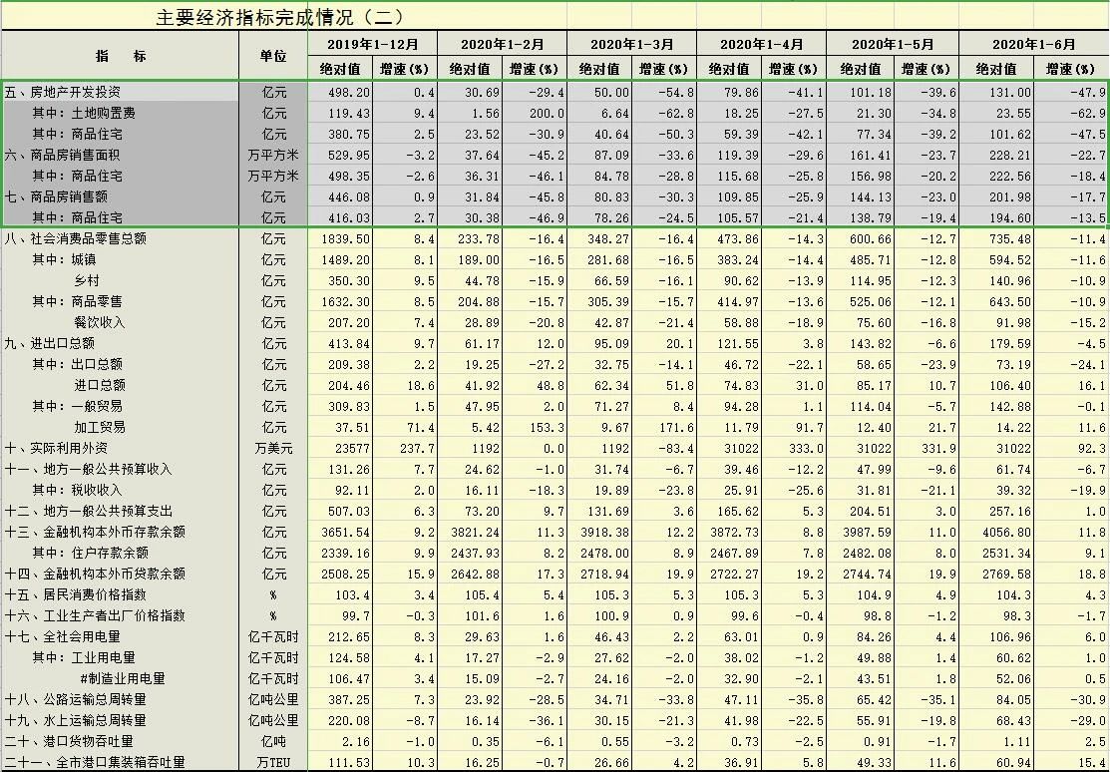
Task: Click the 单位 column header
Action: pyautogui.click(x=272, y=56)
